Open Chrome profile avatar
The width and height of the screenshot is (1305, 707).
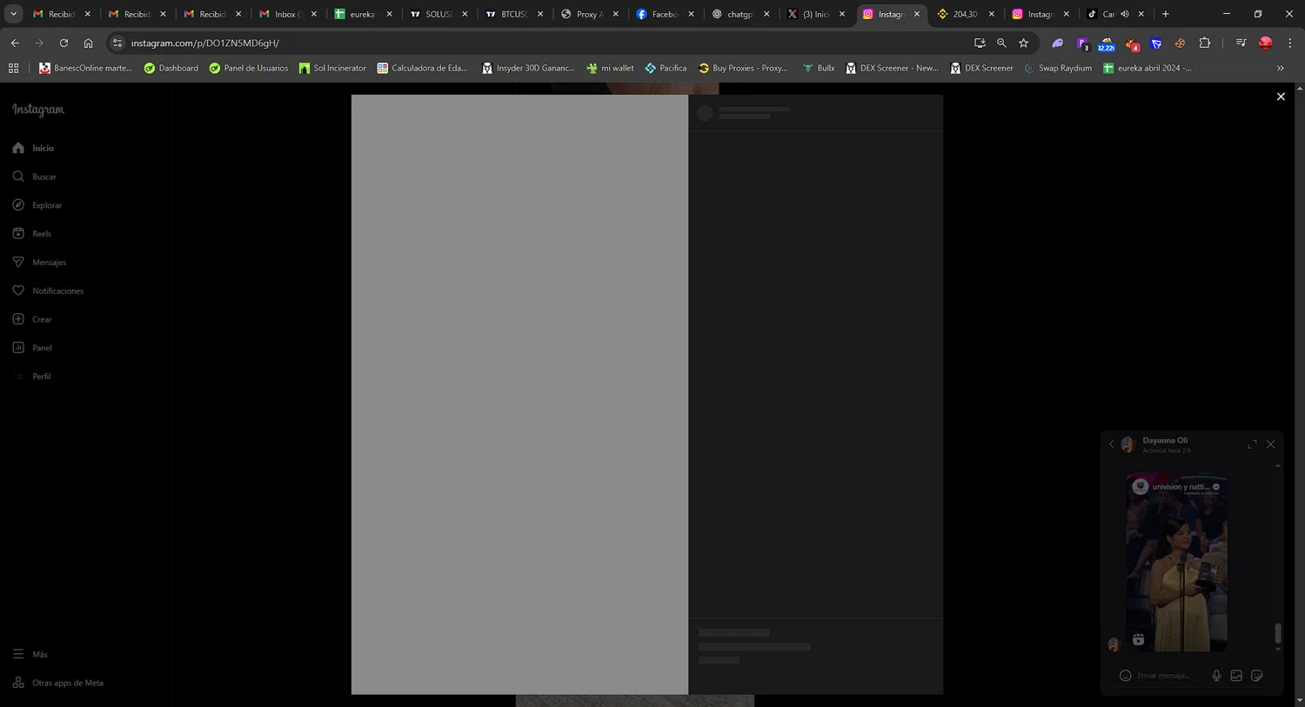coord(1266,43)
